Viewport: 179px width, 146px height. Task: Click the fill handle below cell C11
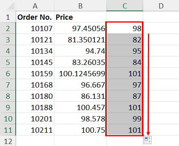[144, 135]
